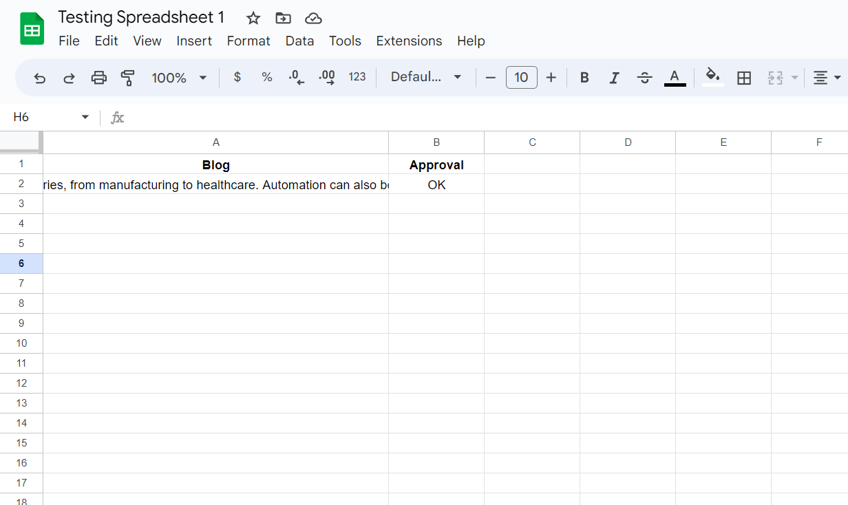
Task: Select row 2 header
Action: (x=21, y=184)
